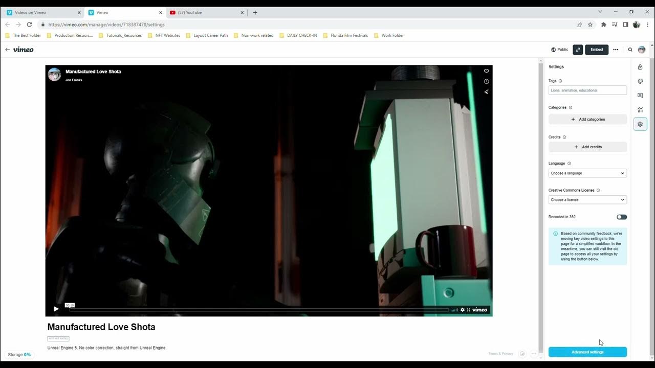Screen dimensions: 655x368
Task: Open the Florida Film Festivals bookmark folder
Action: click(x=345, y=35)
